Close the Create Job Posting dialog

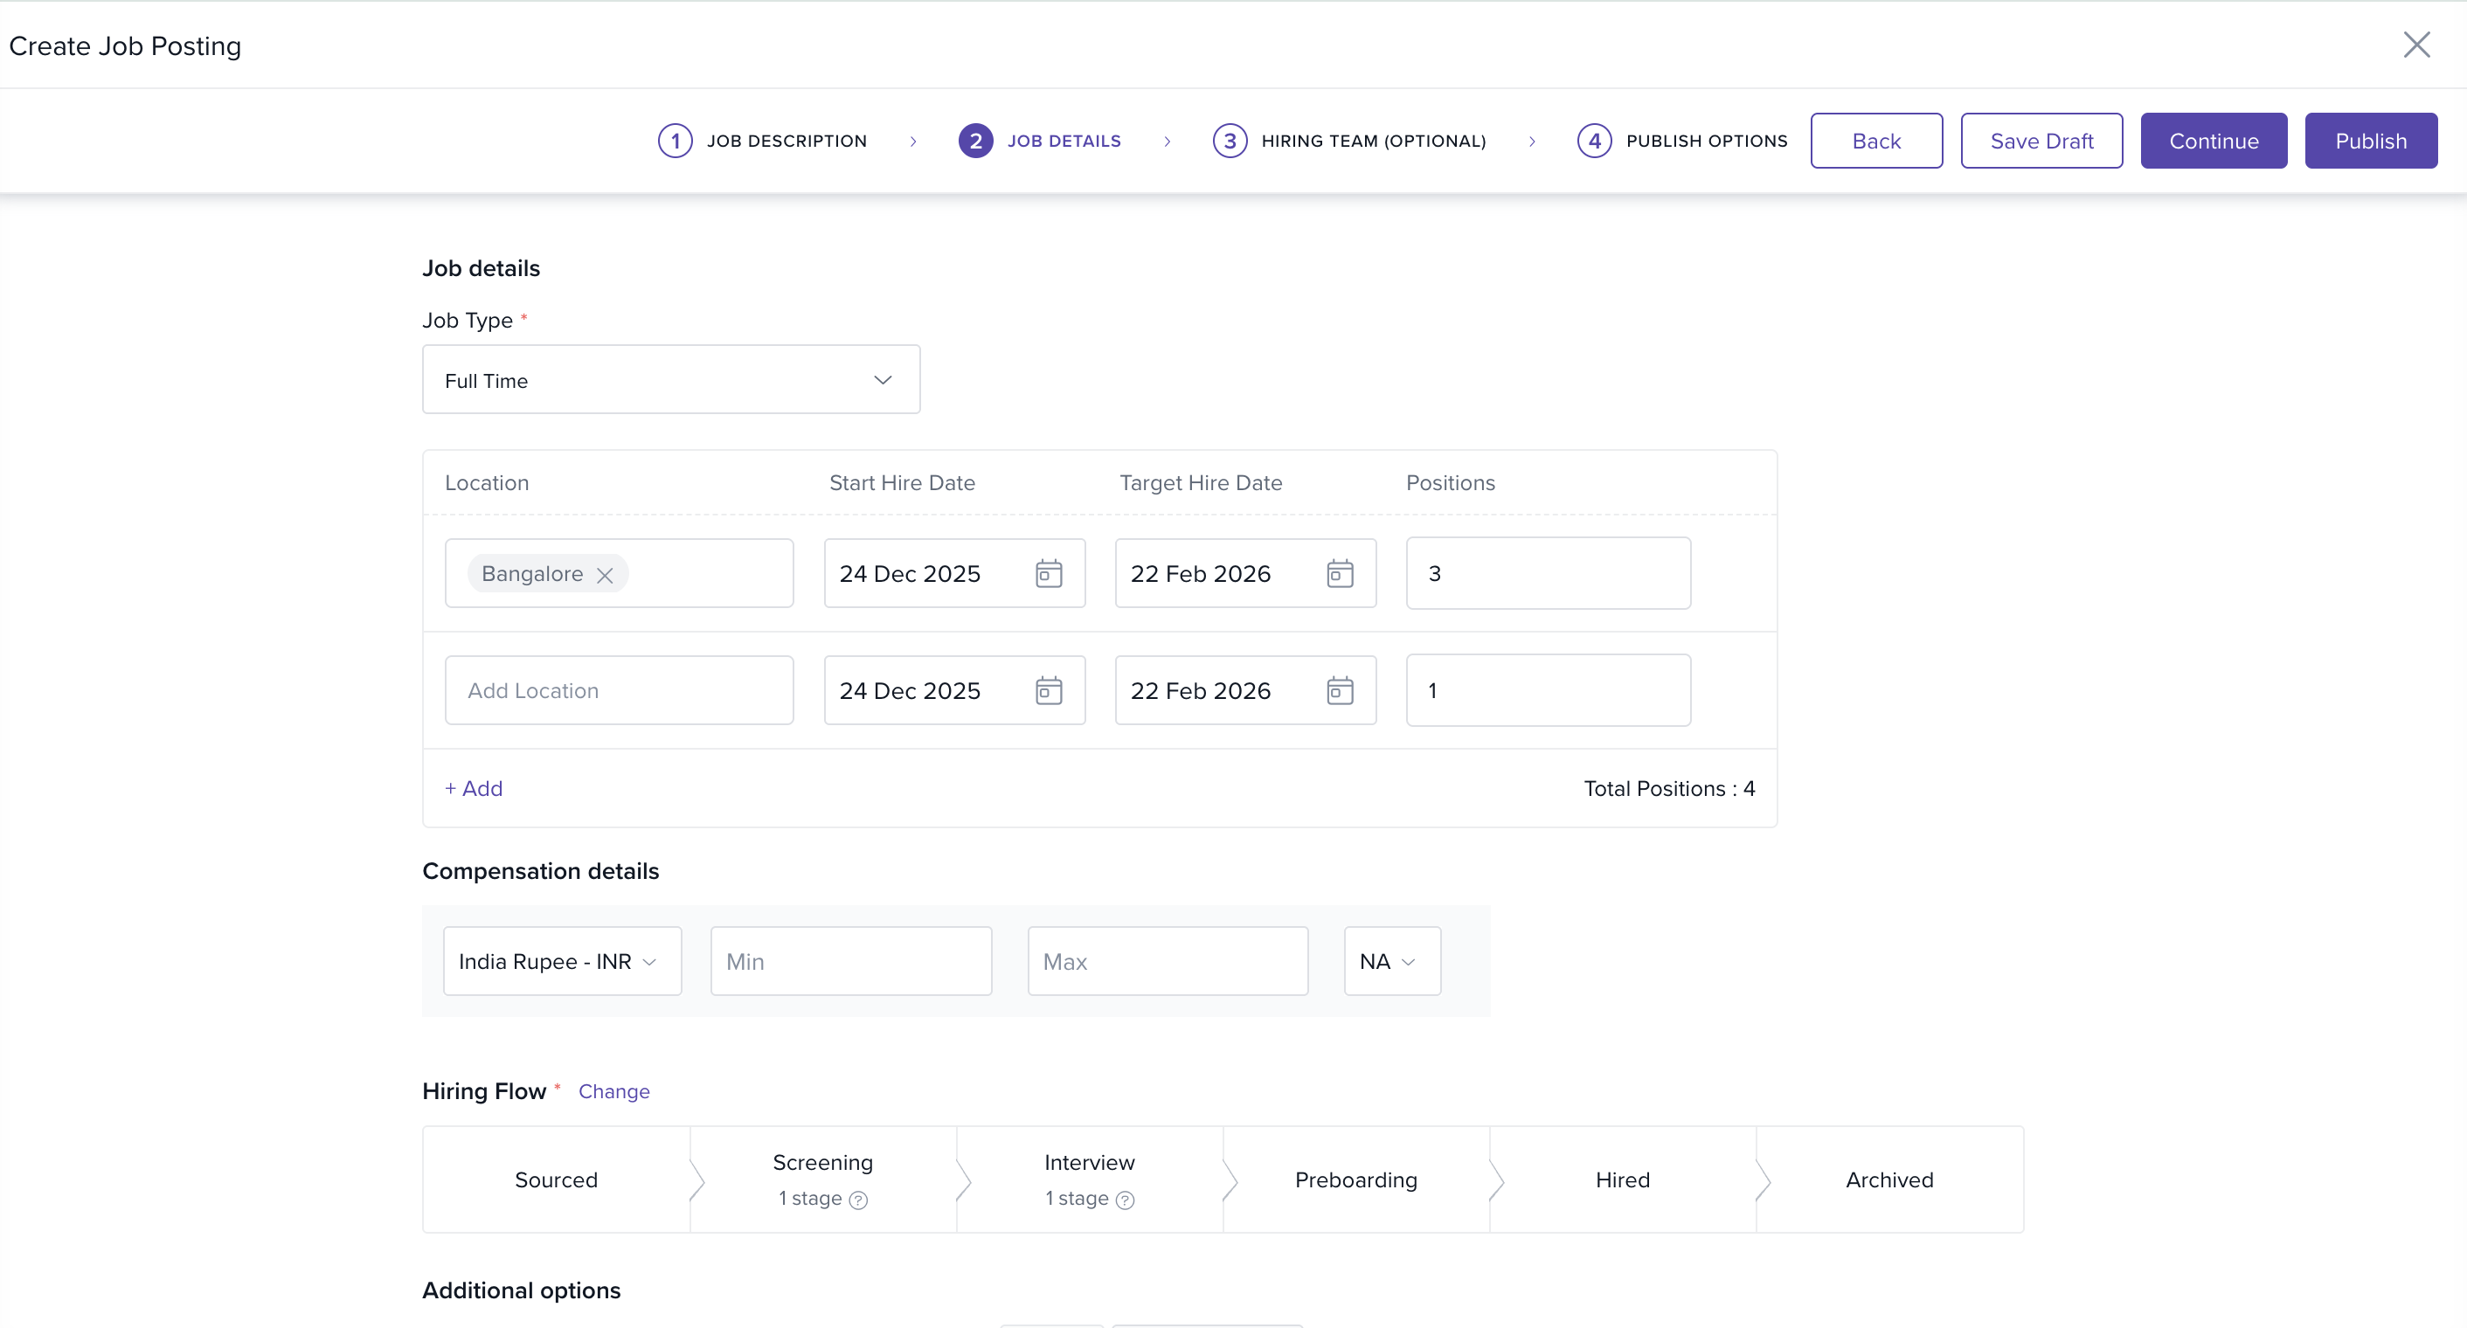[2416, 45]
